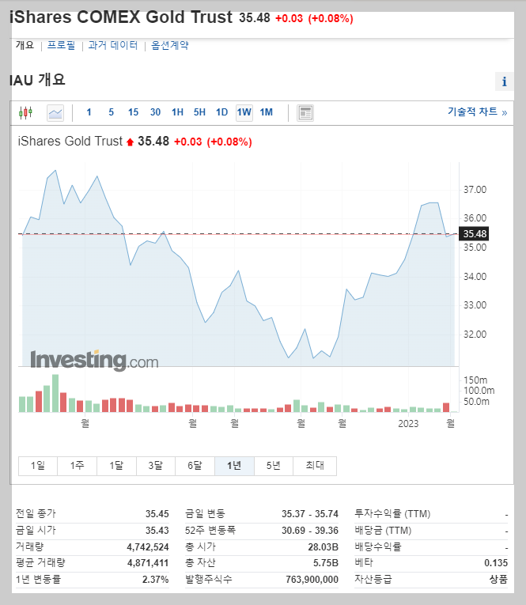Screen dimensions: 526x605
Task: Choose the 5H interval
Action: [199, 112]
